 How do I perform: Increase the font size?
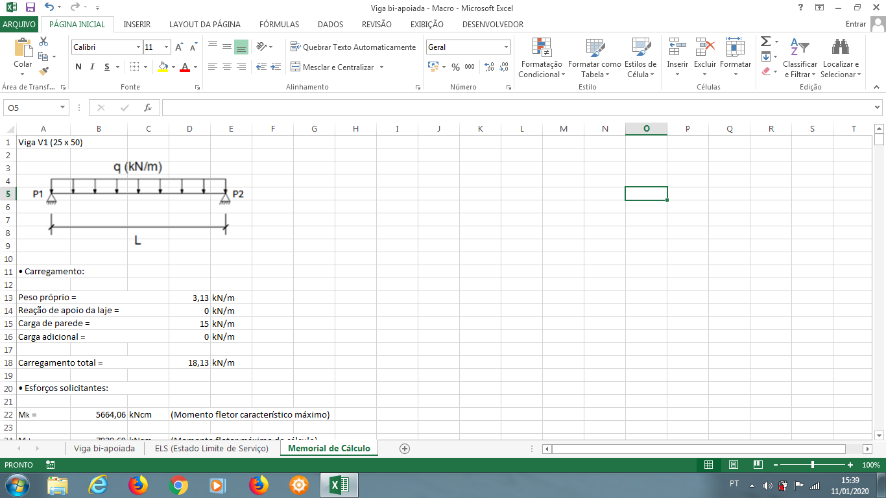(x=179, y=47)
